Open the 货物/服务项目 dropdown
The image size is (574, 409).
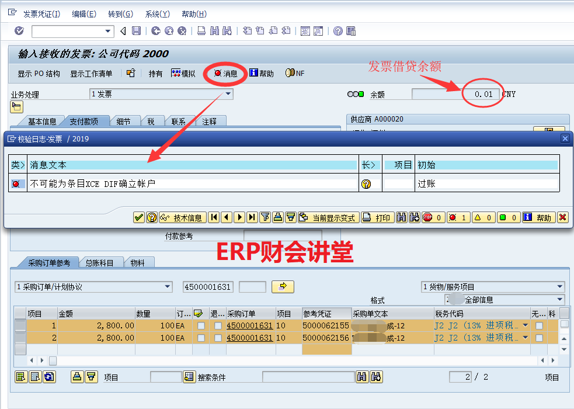click(x=560, y=287)
